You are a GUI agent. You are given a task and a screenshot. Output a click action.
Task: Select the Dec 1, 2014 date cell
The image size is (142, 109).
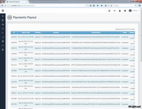tap(26, 37)
